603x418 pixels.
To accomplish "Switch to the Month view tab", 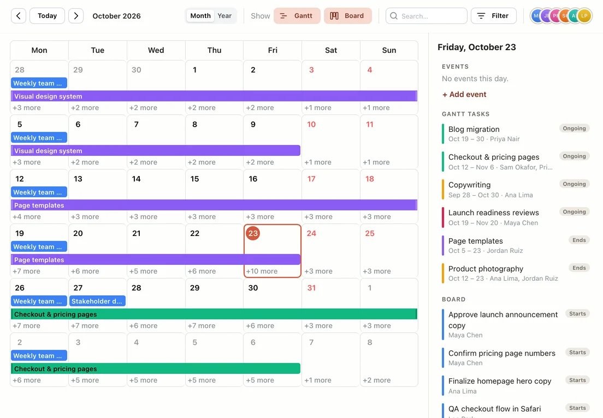I will (200, 16).
